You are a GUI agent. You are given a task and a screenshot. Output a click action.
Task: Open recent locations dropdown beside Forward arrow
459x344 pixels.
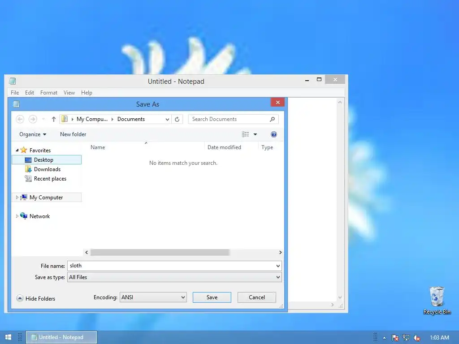tap(43, 119)
